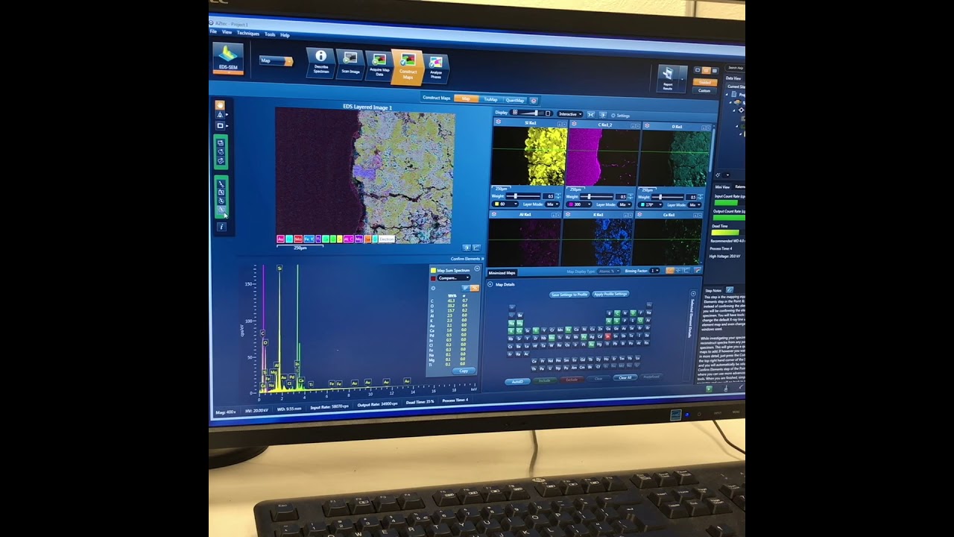Open the File menu
This screenshot has height=537, width=954.
[213, 31]
